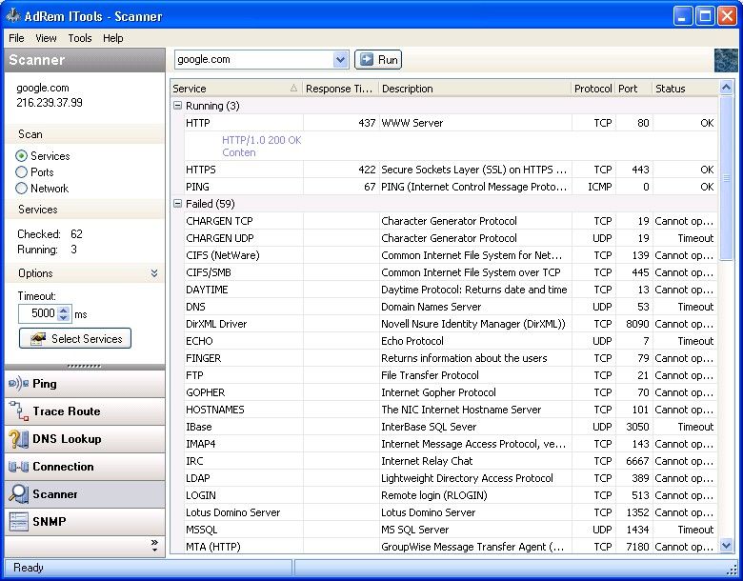Open the Trace Route tool icon
Image resolution: width=743 pixels, height=581 pixels.
18,411
